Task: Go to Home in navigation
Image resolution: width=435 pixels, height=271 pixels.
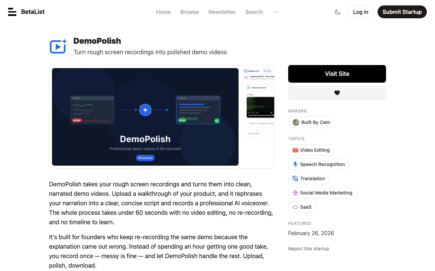Action: 163,12
